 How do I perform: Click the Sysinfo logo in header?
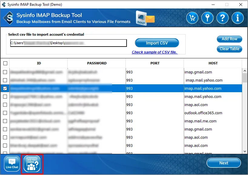pos(8,18)
